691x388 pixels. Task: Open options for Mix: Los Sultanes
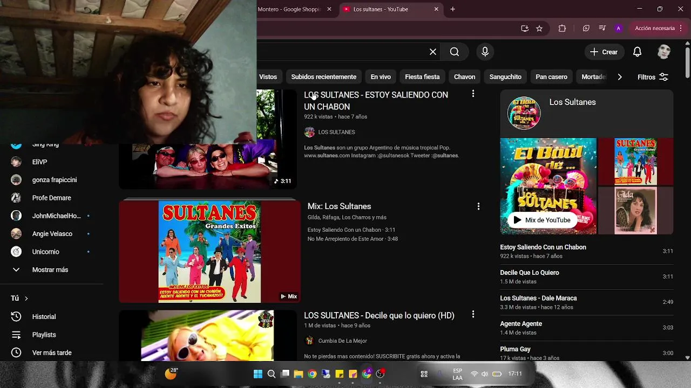pyautogui.click(x=478, y=206)
